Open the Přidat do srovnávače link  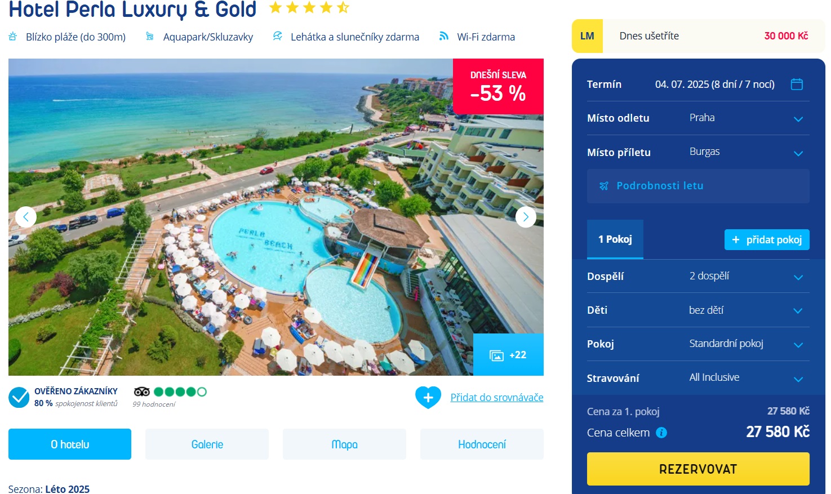[497, 398]
